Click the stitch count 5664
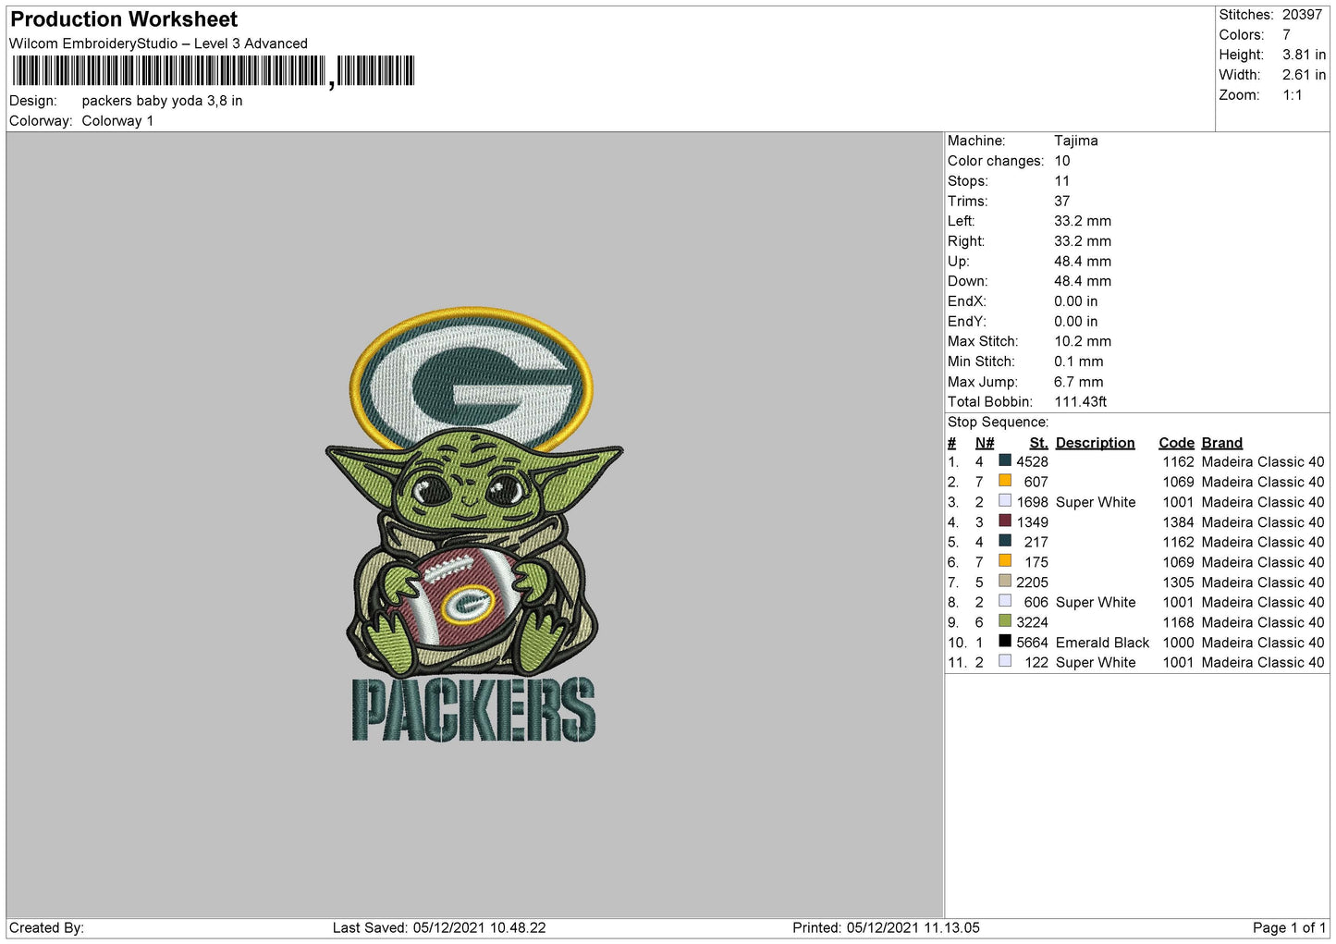This screenshot has width=1336, height=944. (x=1032, y=643)
